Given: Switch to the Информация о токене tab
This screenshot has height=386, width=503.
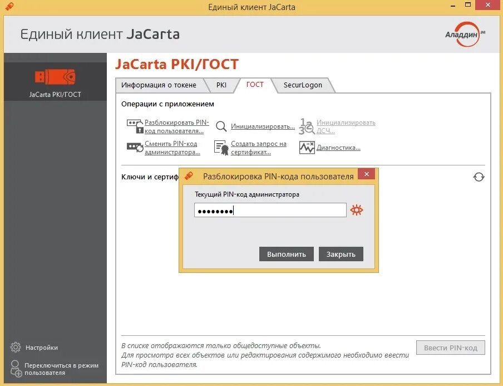Looking at the screenshot, I should pos(159,85).
